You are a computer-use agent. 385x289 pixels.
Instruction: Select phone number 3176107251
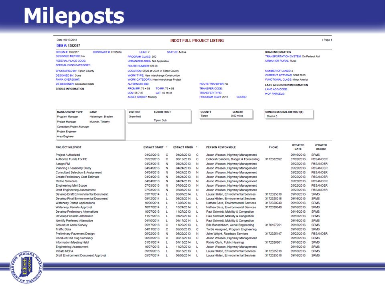[273, 225]
